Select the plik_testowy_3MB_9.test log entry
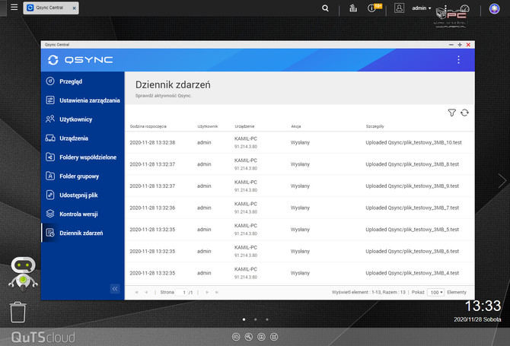 pos(300,186)
